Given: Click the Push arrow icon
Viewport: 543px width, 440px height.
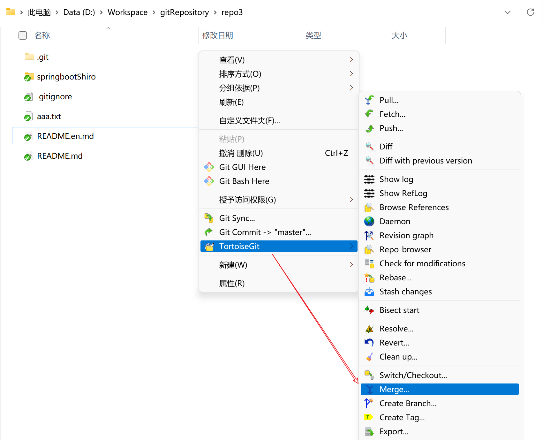Looking at the screenshot, I should click(x=369, y=128).
